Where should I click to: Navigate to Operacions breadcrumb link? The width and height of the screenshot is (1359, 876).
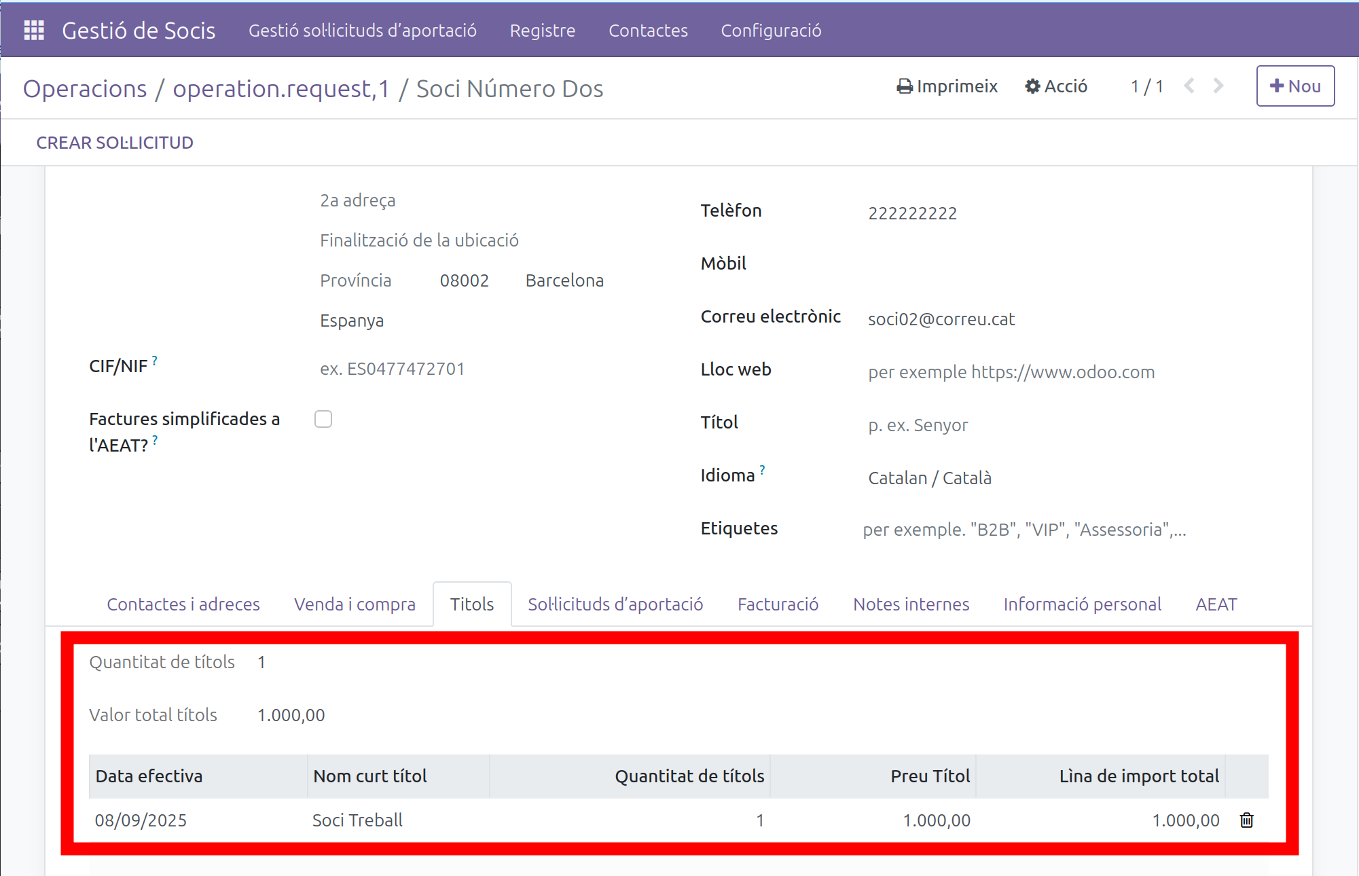click(85, 89)
